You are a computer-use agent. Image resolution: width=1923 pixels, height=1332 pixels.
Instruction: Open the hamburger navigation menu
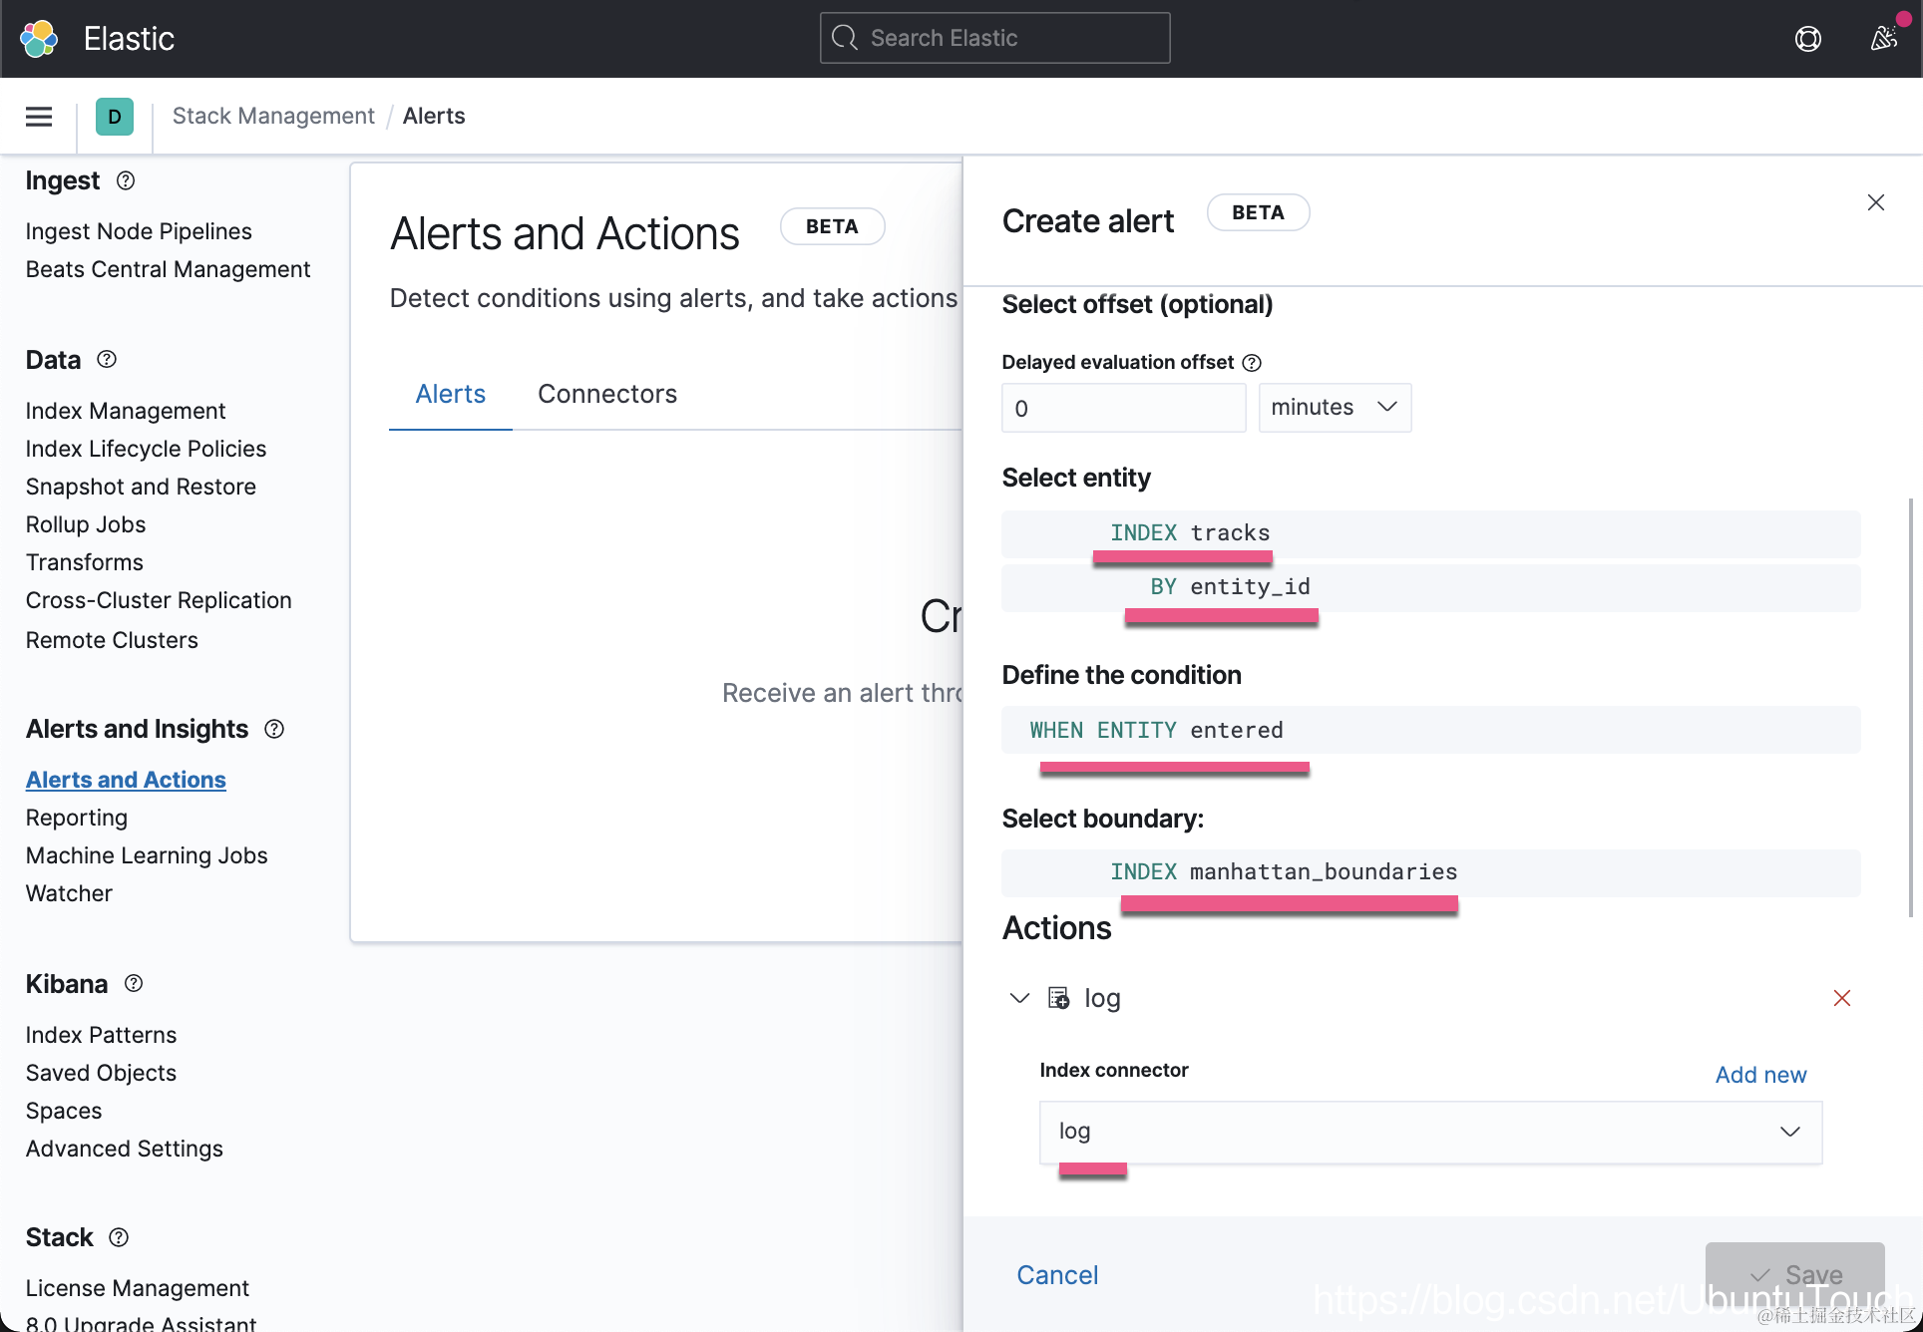(x=39, y=117)
